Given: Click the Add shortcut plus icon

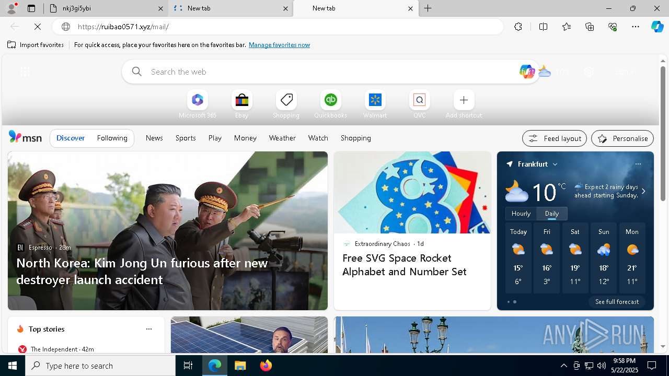Looking at the screenshot, I should pos(464,100).
